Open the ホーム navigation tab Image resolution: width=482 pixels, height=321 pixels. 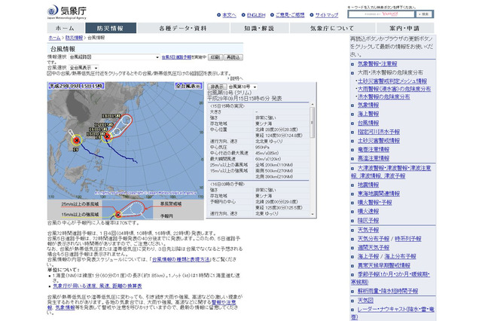point(66,28)
